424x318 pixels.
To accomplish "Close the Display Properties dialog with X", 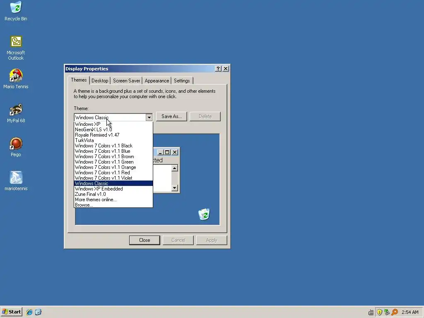I will [226, 69].
